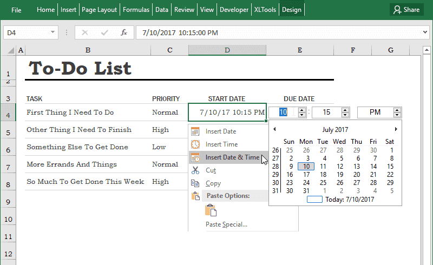The width and height of the screenshot is (433, 265).
Task: Open the Insert ribbon tab
Action: [68, 10]
